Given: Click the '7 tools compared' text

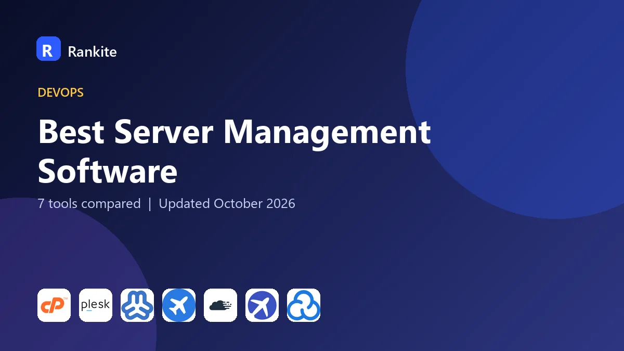Looking at the screenshot, I should click(89, 203).
